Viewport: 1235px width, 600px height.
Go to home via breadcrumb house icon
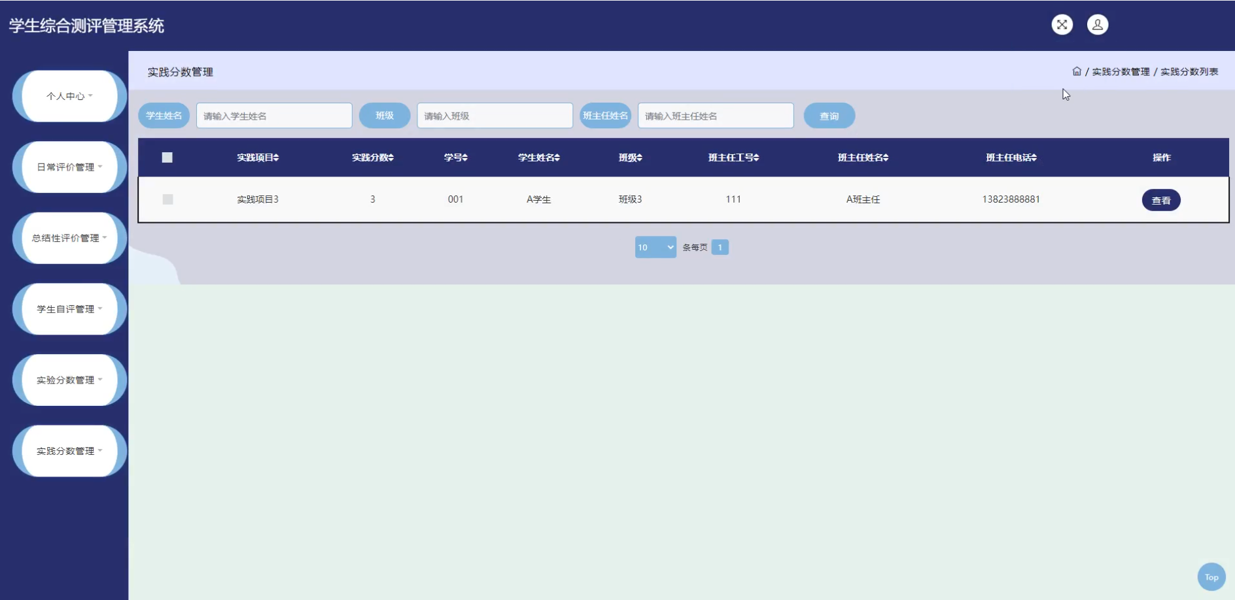click(x=1077, y=71)
